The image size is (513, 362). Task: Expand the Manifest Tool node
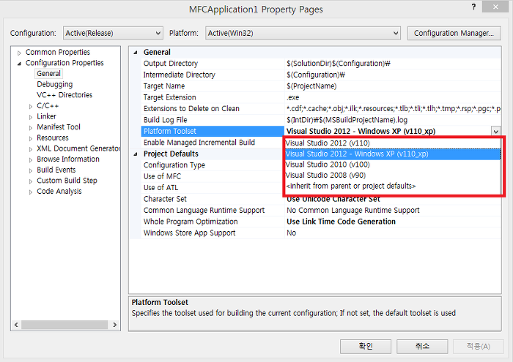[31, 128]
